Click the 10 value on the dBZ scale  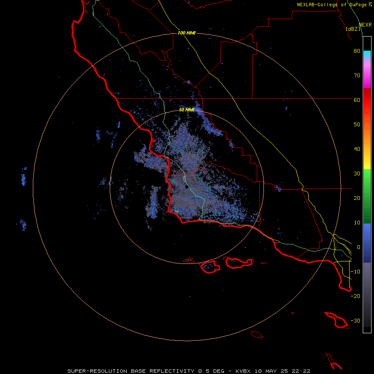point(357,223)
